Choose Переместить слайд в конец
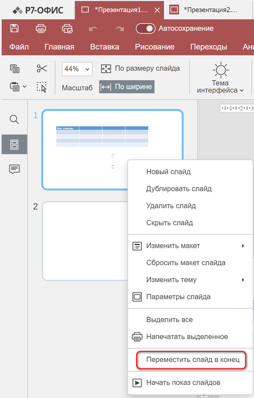The image size is (254, 398). tap(190, 360)
